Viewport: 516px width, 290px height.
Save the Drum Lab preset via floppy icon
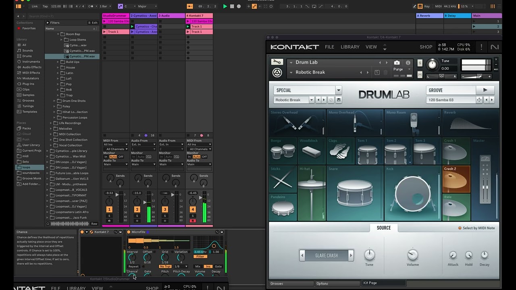(339, 100)
